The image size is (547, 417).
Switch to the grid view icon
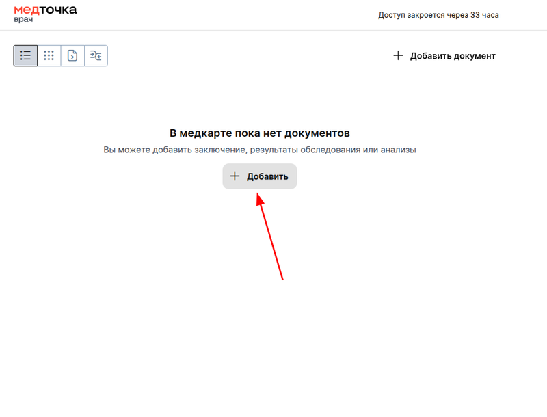point(49,55)
